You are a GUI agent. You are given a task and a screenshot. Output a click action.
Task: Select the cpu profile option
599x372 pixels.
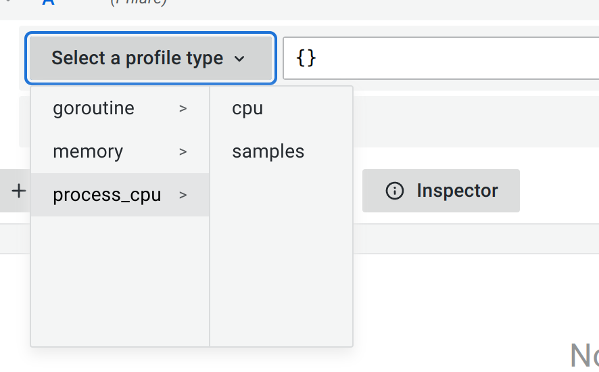(x=247, y=108)
